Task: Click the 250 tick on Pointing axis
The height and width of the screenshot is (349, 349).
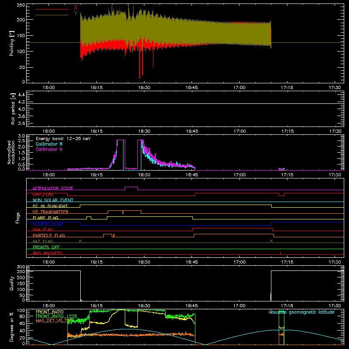Action: click(x=21, y=5)
